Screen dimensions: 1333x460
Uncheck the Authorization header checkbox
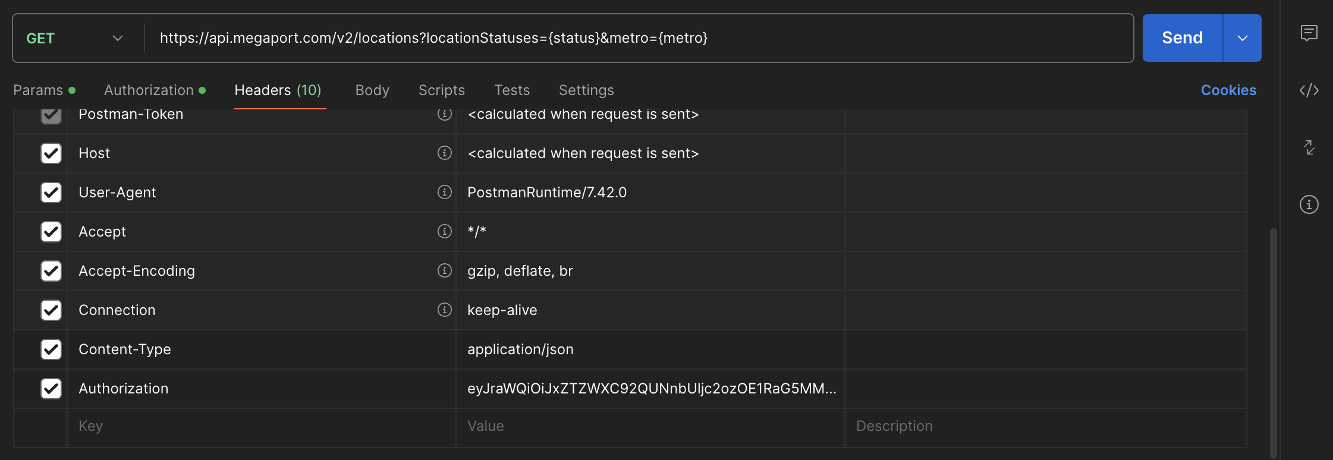tap(51, 389)
